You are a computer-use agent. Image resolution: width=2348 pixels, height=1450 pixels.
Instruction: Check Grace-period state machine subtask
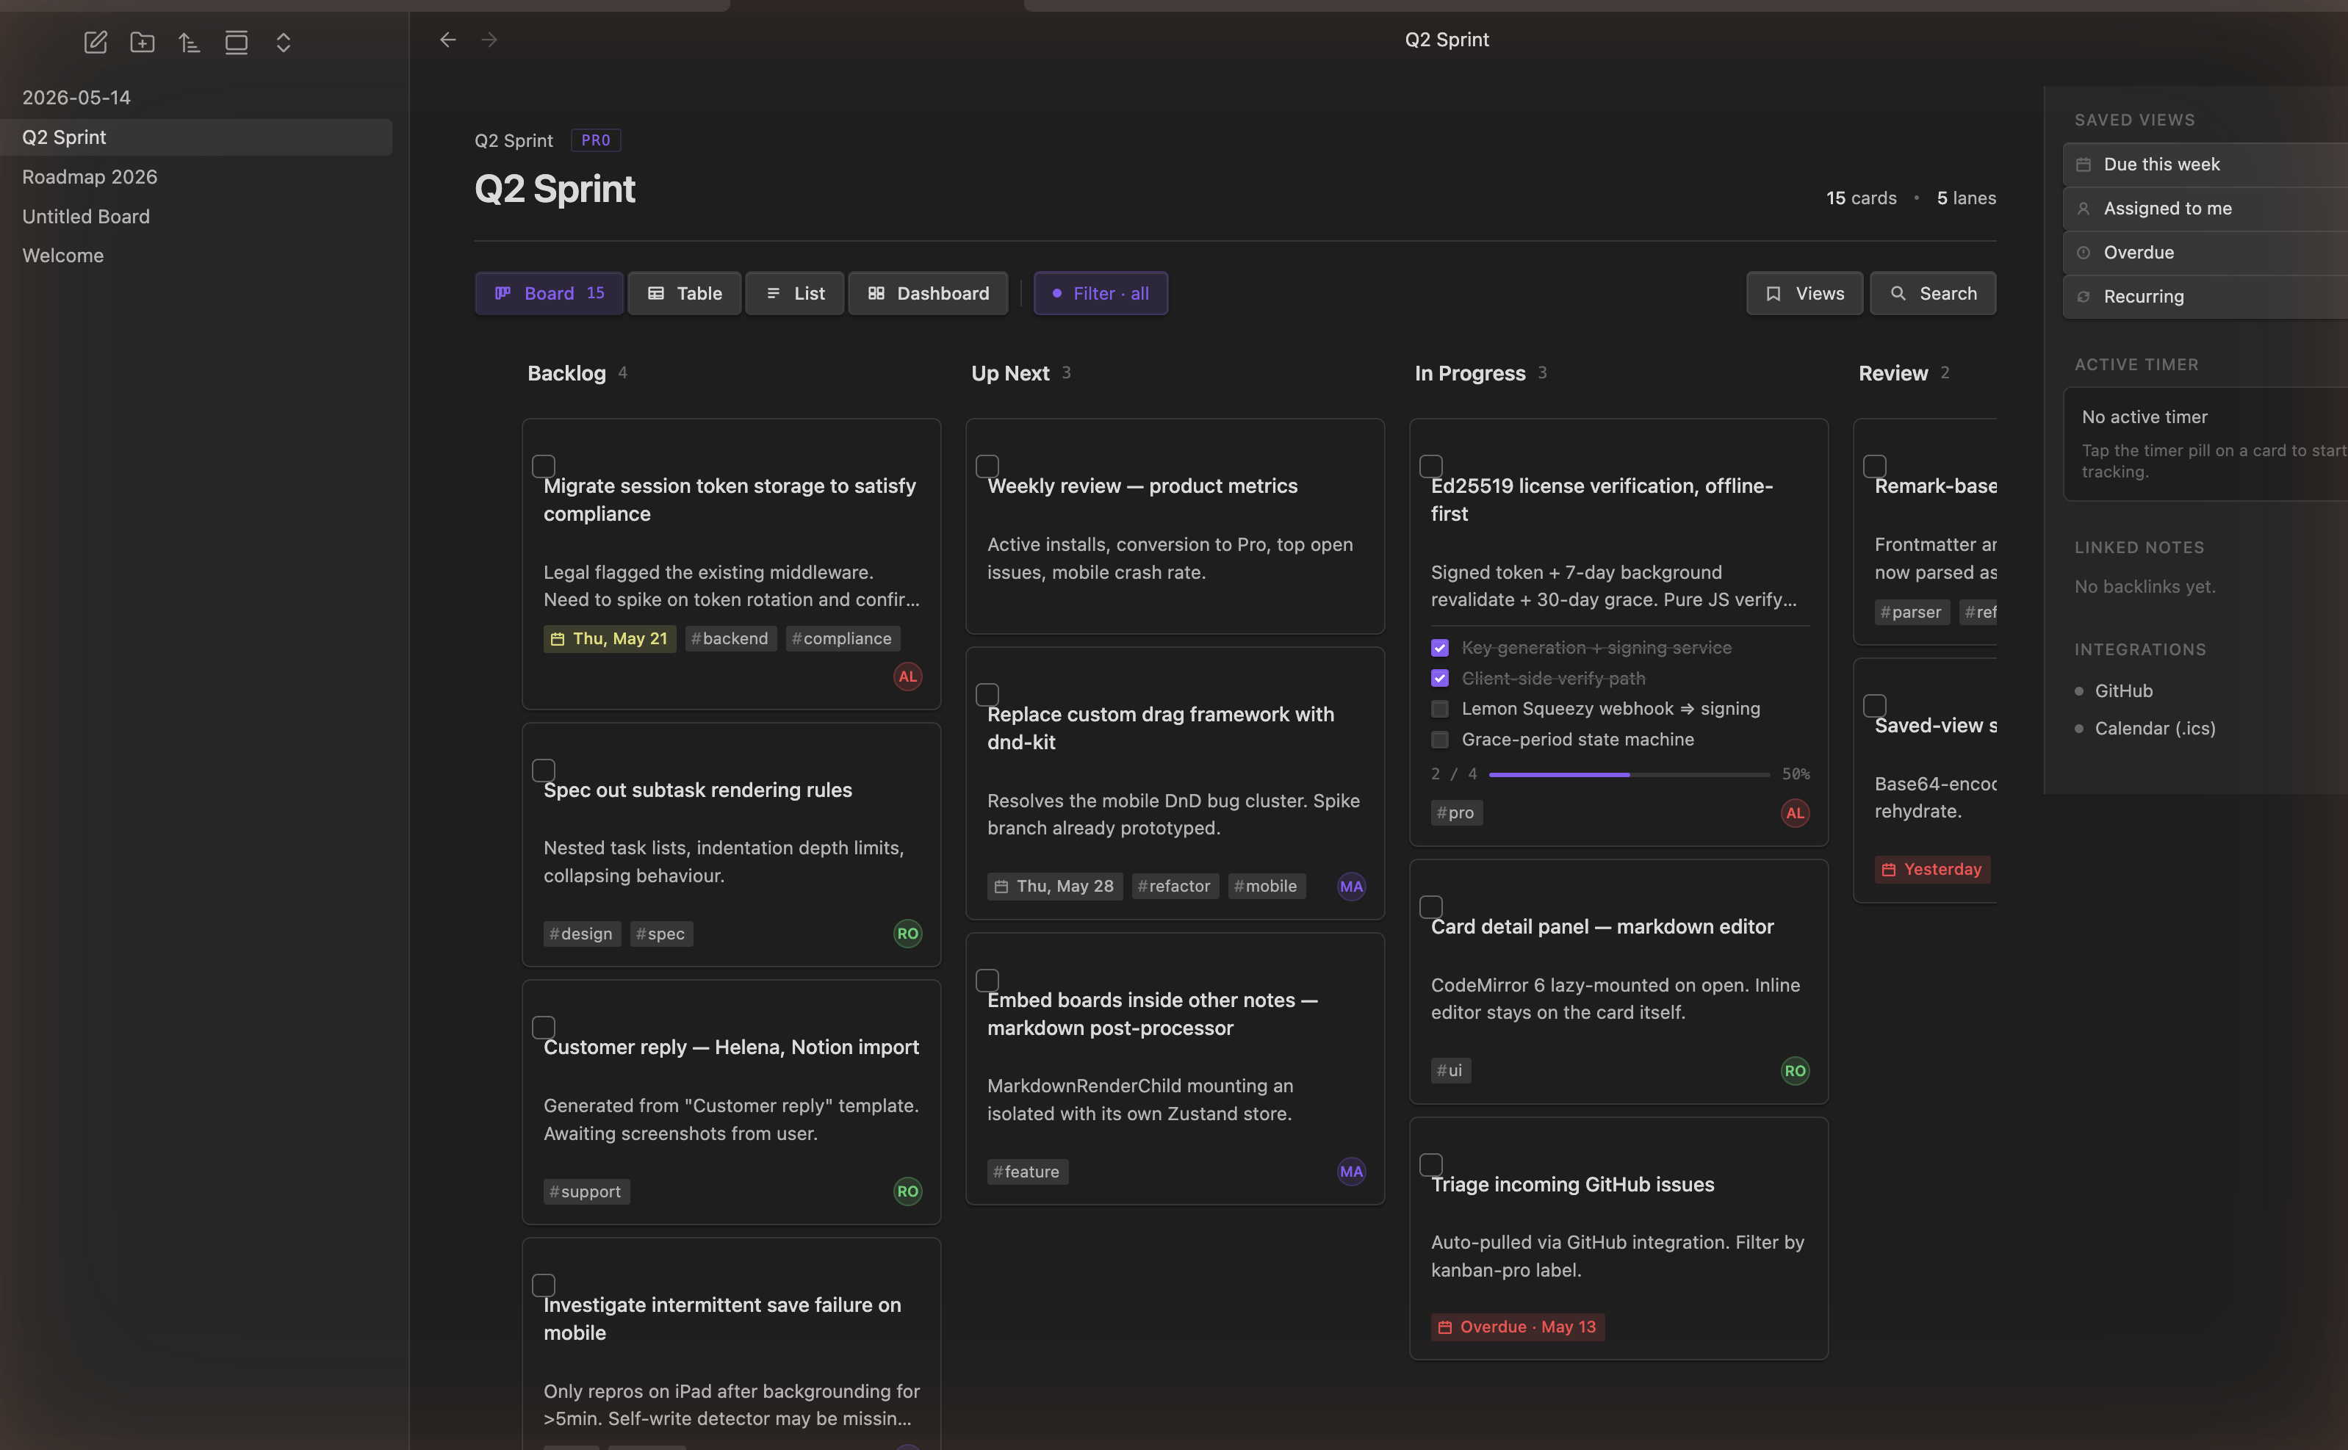[1440, 740]
